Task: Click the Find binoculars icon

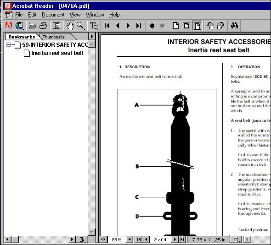Action: (x=234, y=26)
